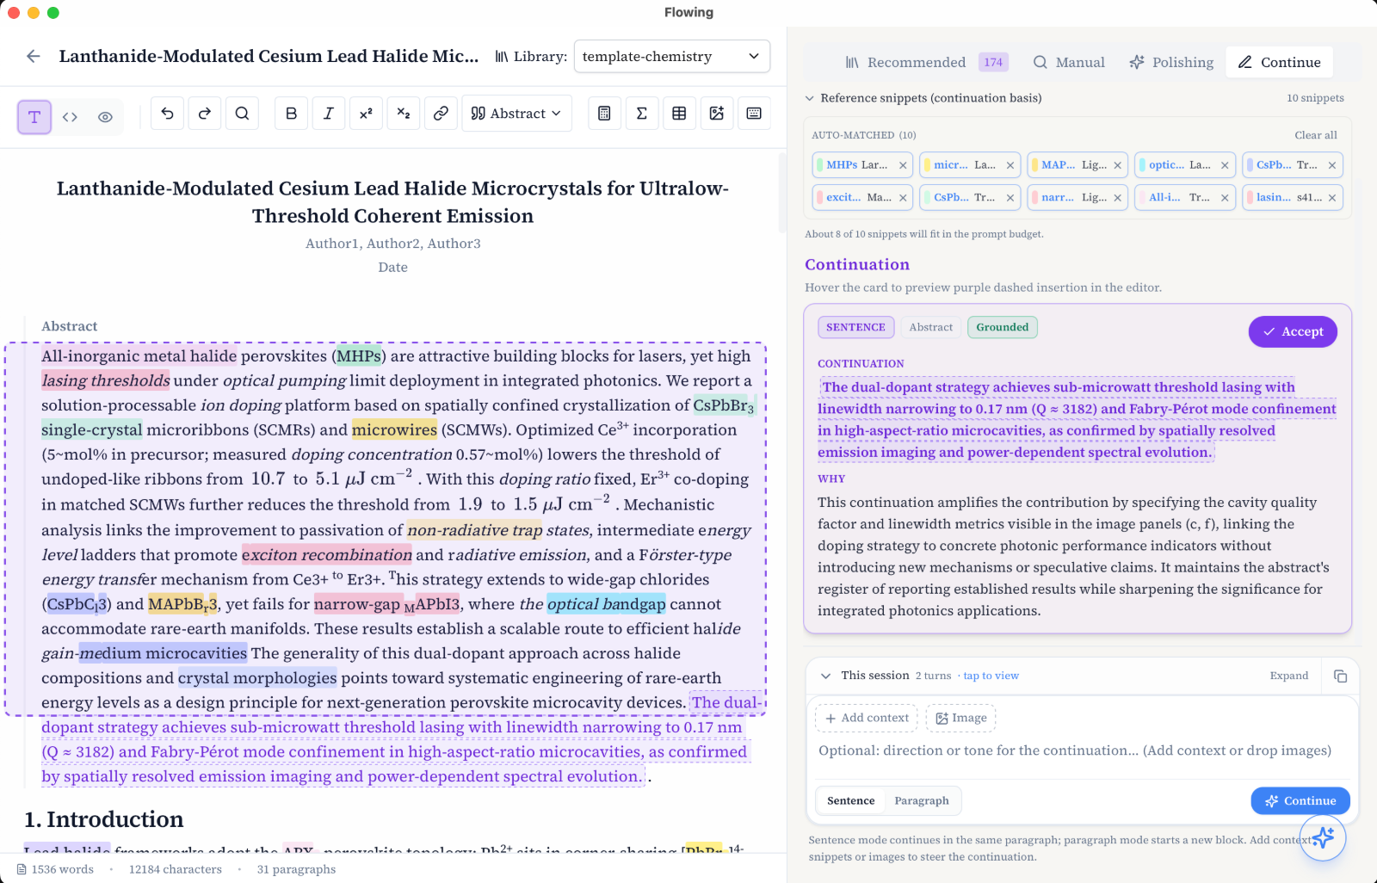Open the Library template-chemistry dropdown

click(671, 57)
